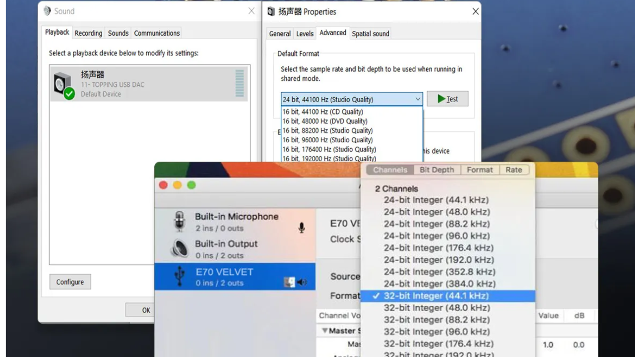Click the Finder system-sound icon on E70 VELVET
This screenshot has width=635, height=357.
point(290,283)
